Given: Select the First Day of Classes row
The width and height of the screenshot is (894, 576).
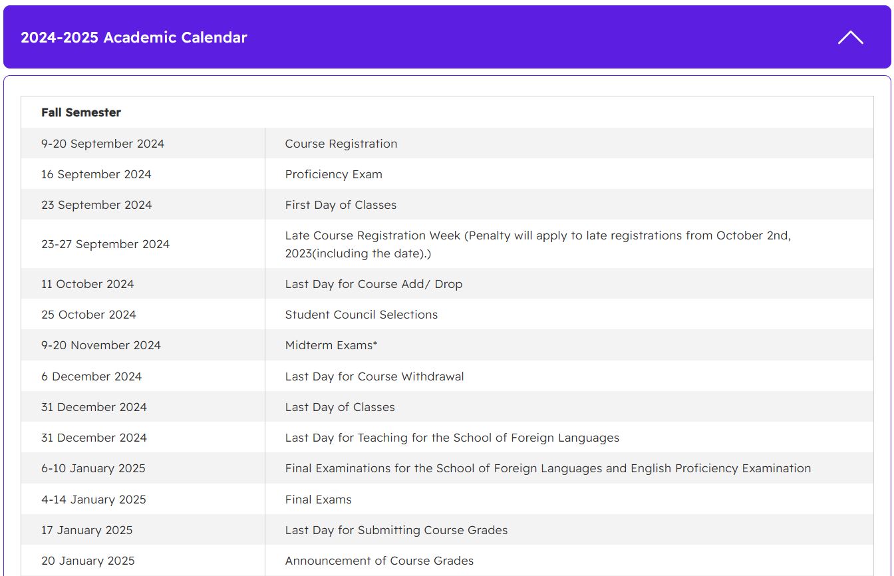Looking at the screenshot, I should pos(447,204).
